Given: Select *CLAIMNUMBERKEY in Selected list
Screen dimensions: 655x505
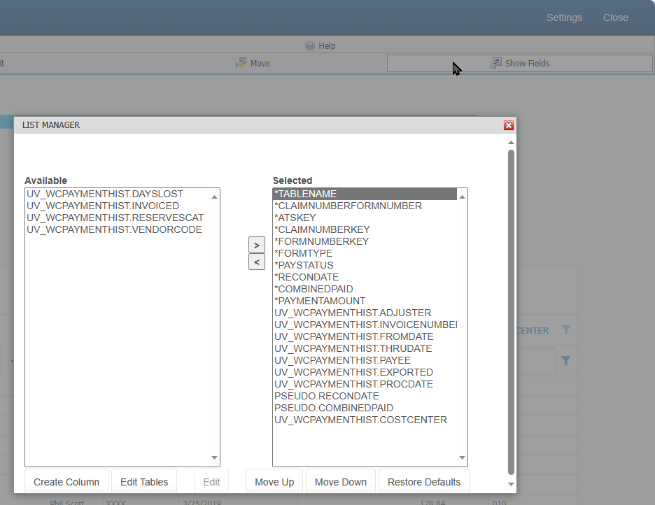Looking at the screenshot, I should pyautogui.click(x=322, y=229).
